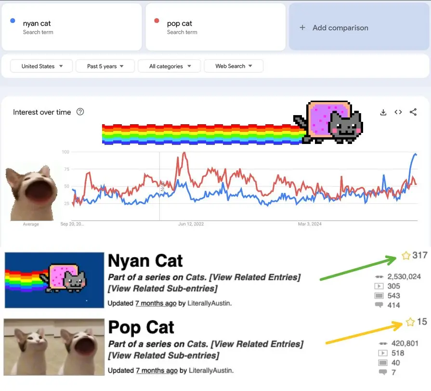The height and width of the screenshot is (391, 431).
Task: Click the star icon beside 15
Action: (410, 322)
